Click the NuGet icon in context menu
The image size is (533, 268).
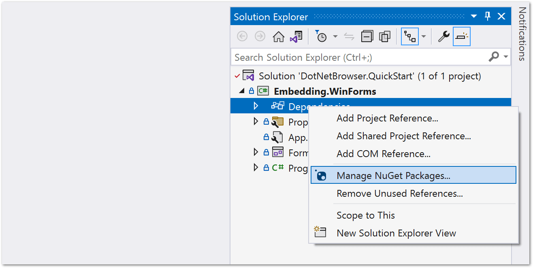click(x=321, y=175)
